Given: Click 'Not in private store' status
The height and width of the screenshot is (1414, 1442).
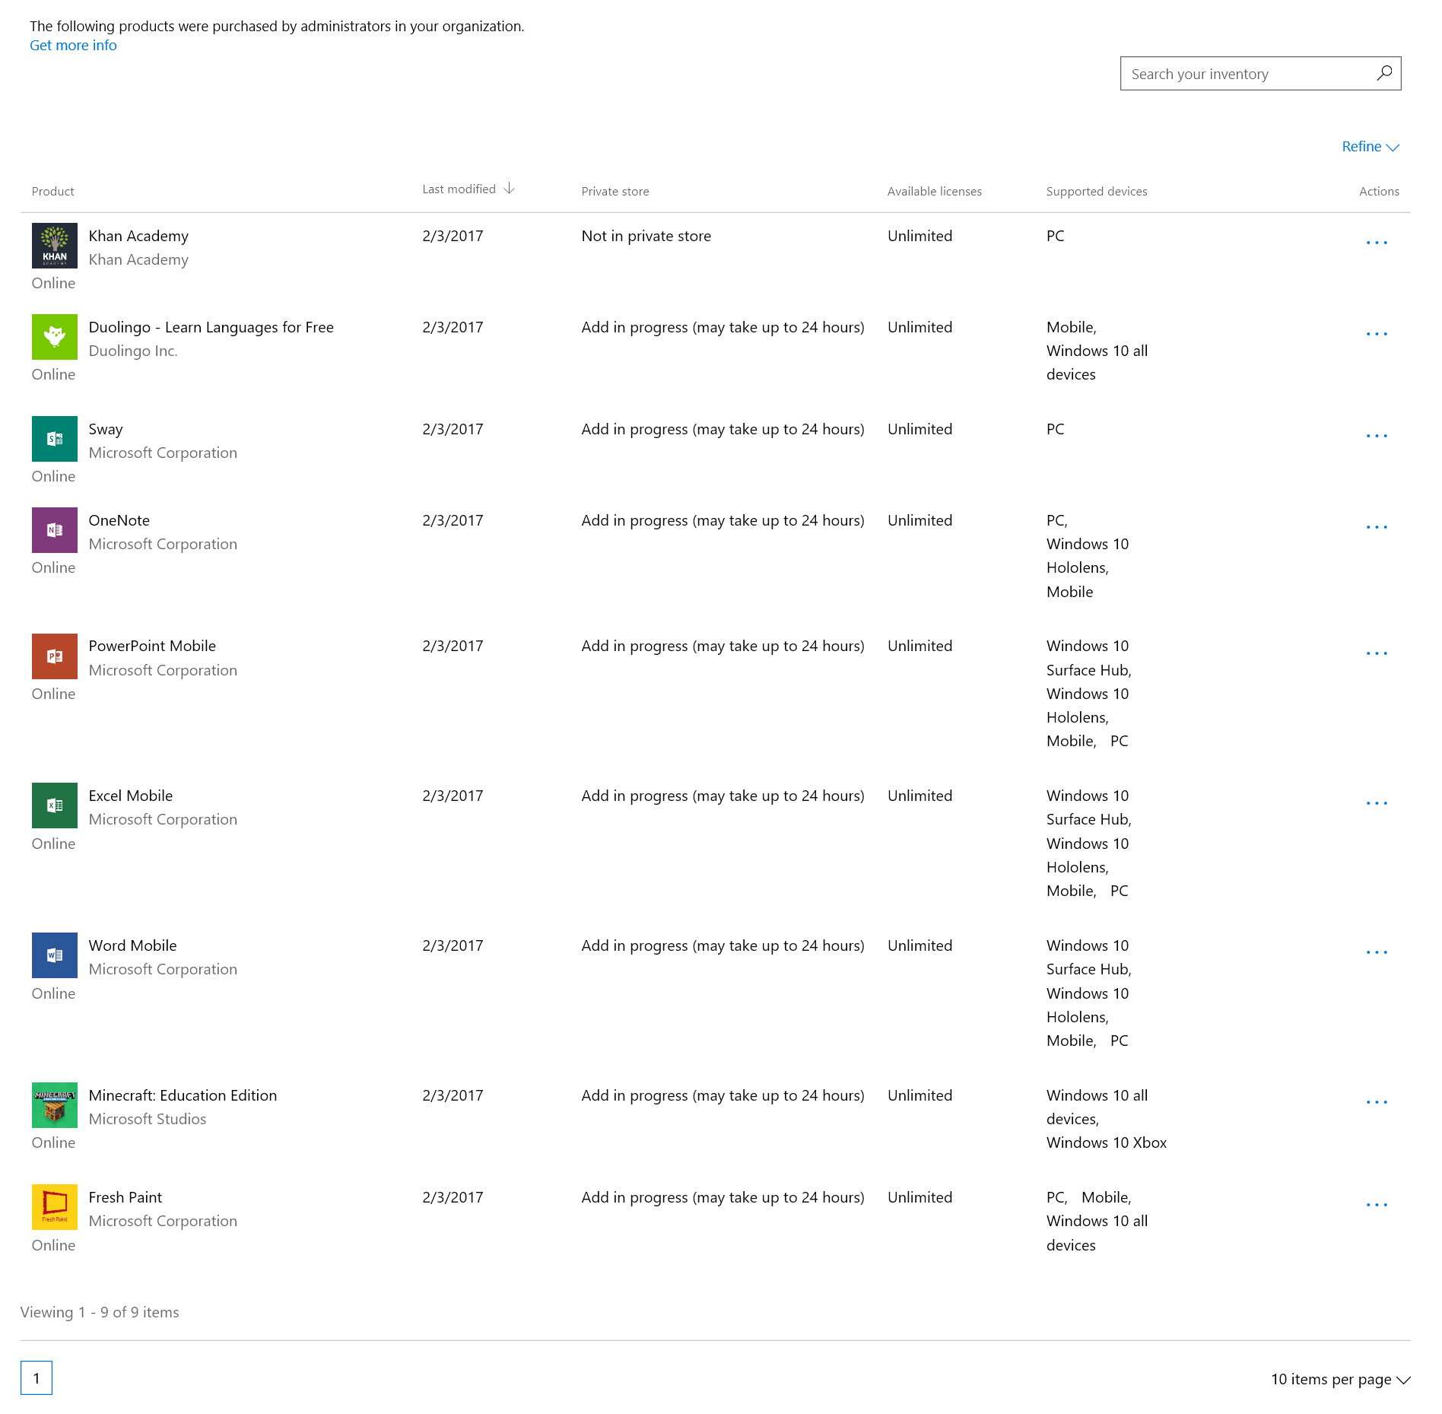Looking at the screenshot, I should pos(646,236).
